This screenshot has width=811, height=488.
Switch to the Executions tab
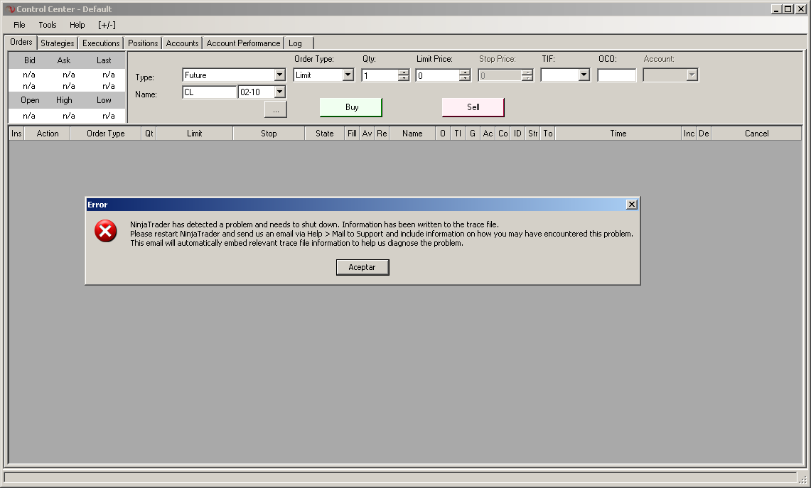tap(101, 43)
